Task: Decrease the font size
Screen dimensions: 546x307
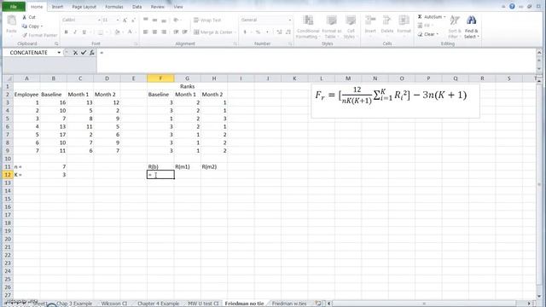Action: 133,20
